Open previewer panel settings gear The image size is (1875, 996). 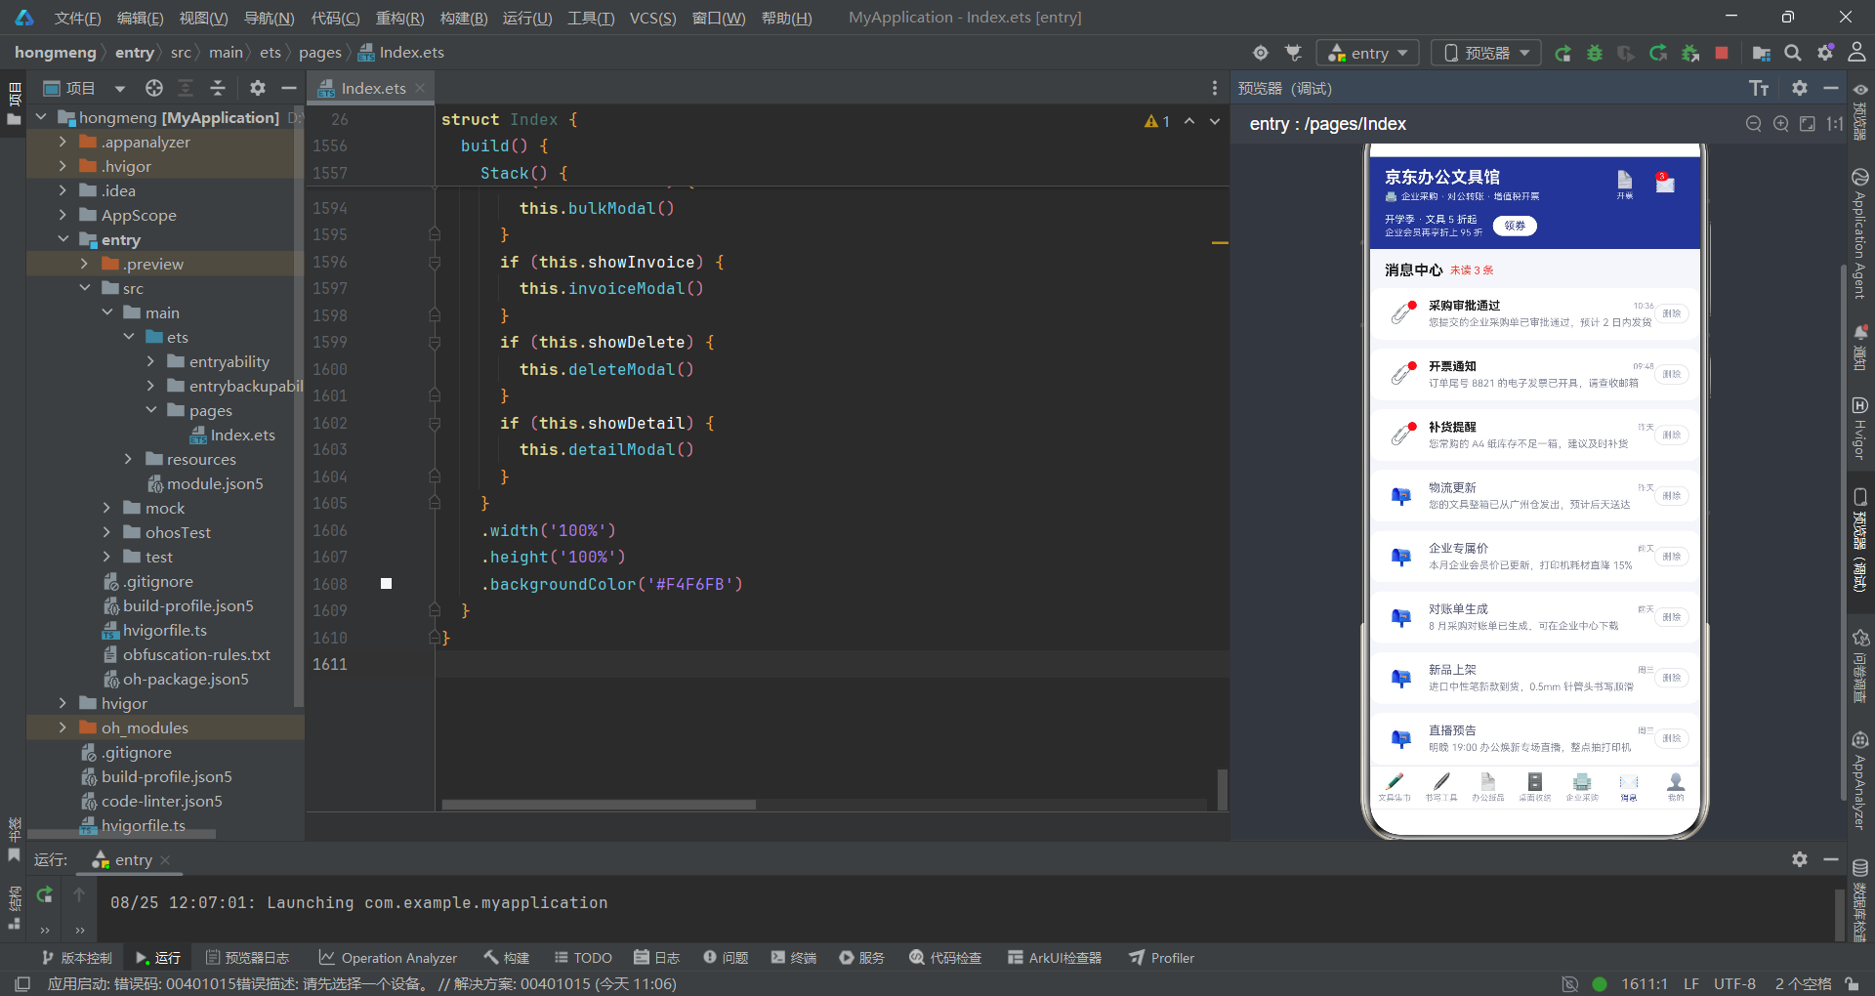(1800, 88)
